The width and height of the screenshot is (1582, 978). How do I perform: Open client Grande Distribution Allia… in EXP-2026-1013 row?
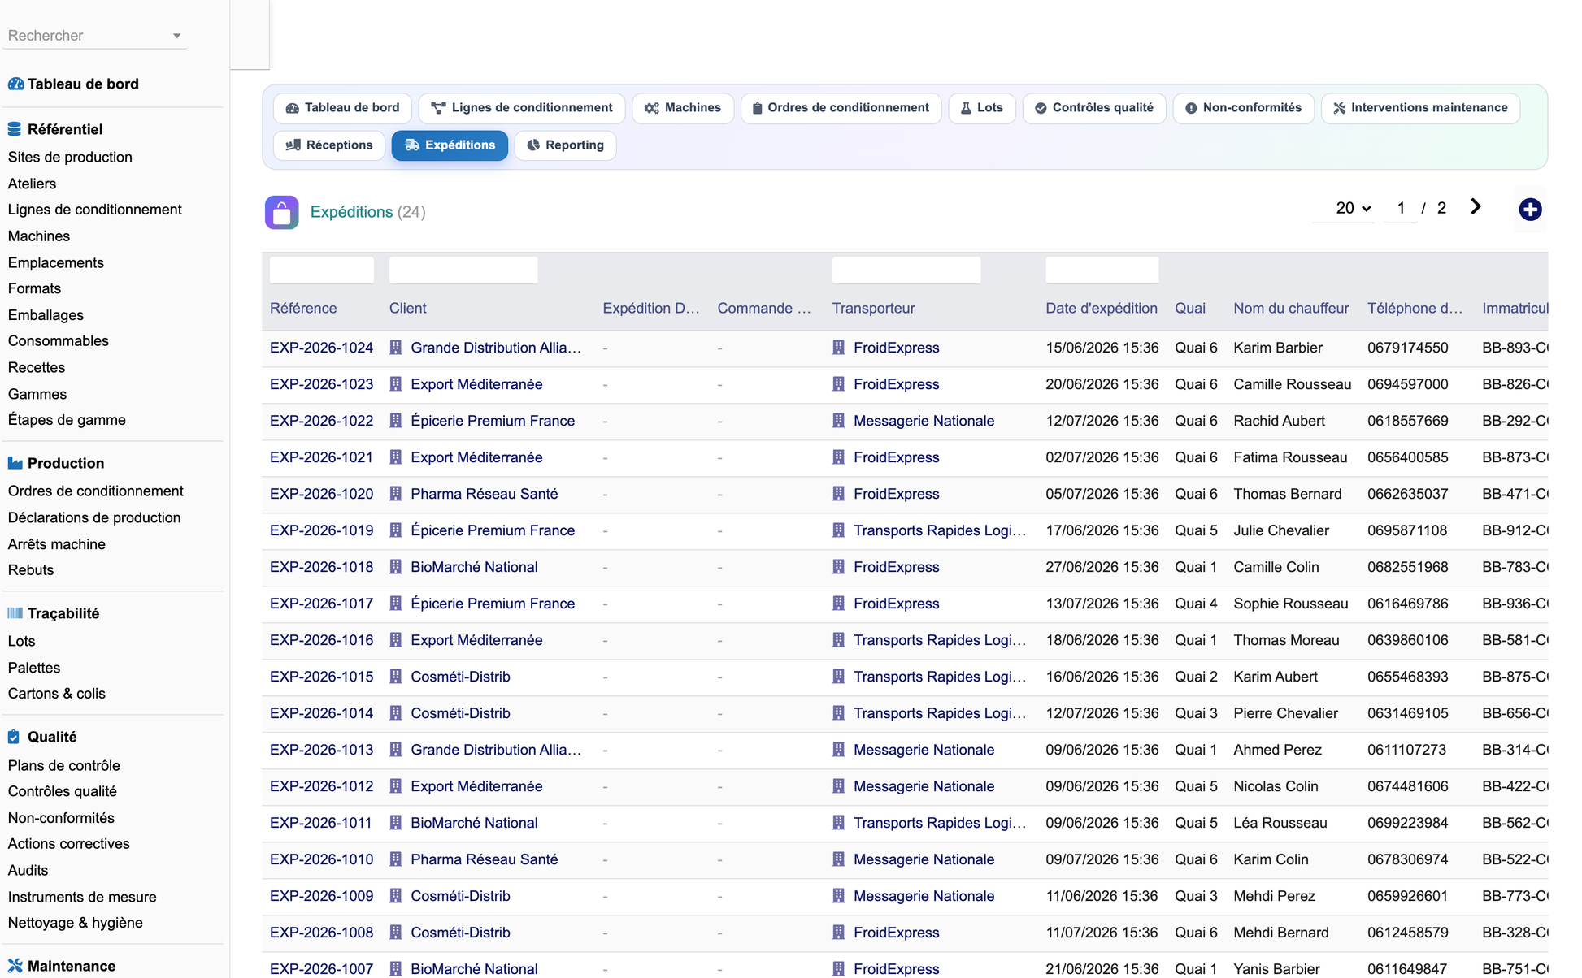click(x=496, y=750)
